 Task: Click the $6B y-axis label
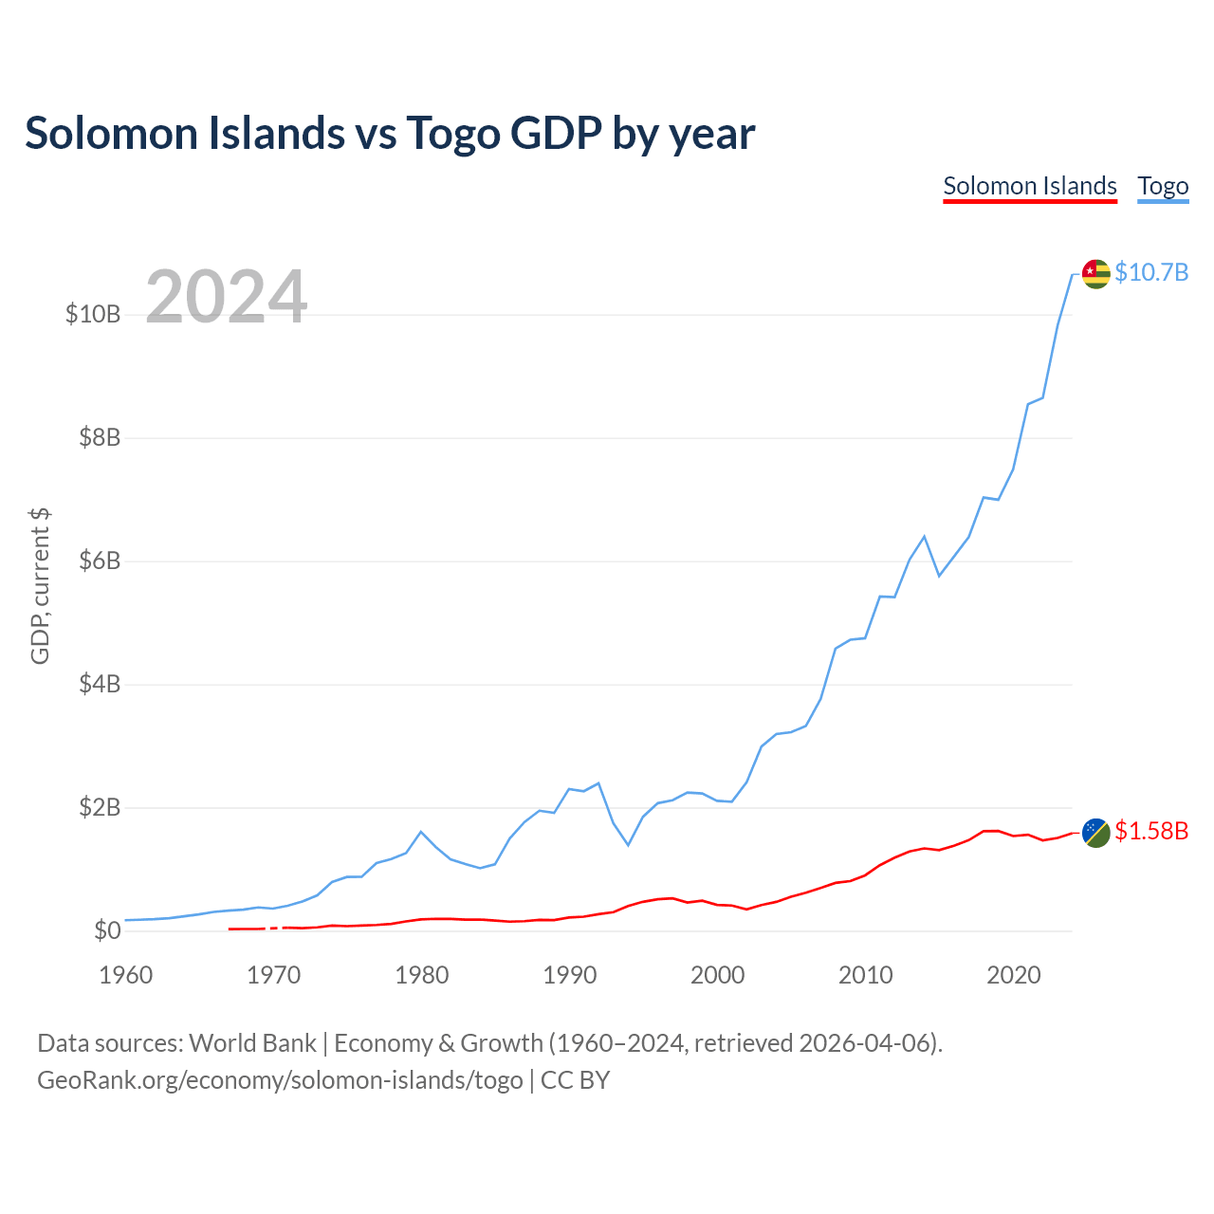[x=100, y=561]
